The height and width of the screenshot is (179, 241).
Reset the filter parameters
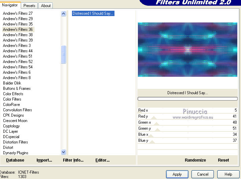point(223,160)
